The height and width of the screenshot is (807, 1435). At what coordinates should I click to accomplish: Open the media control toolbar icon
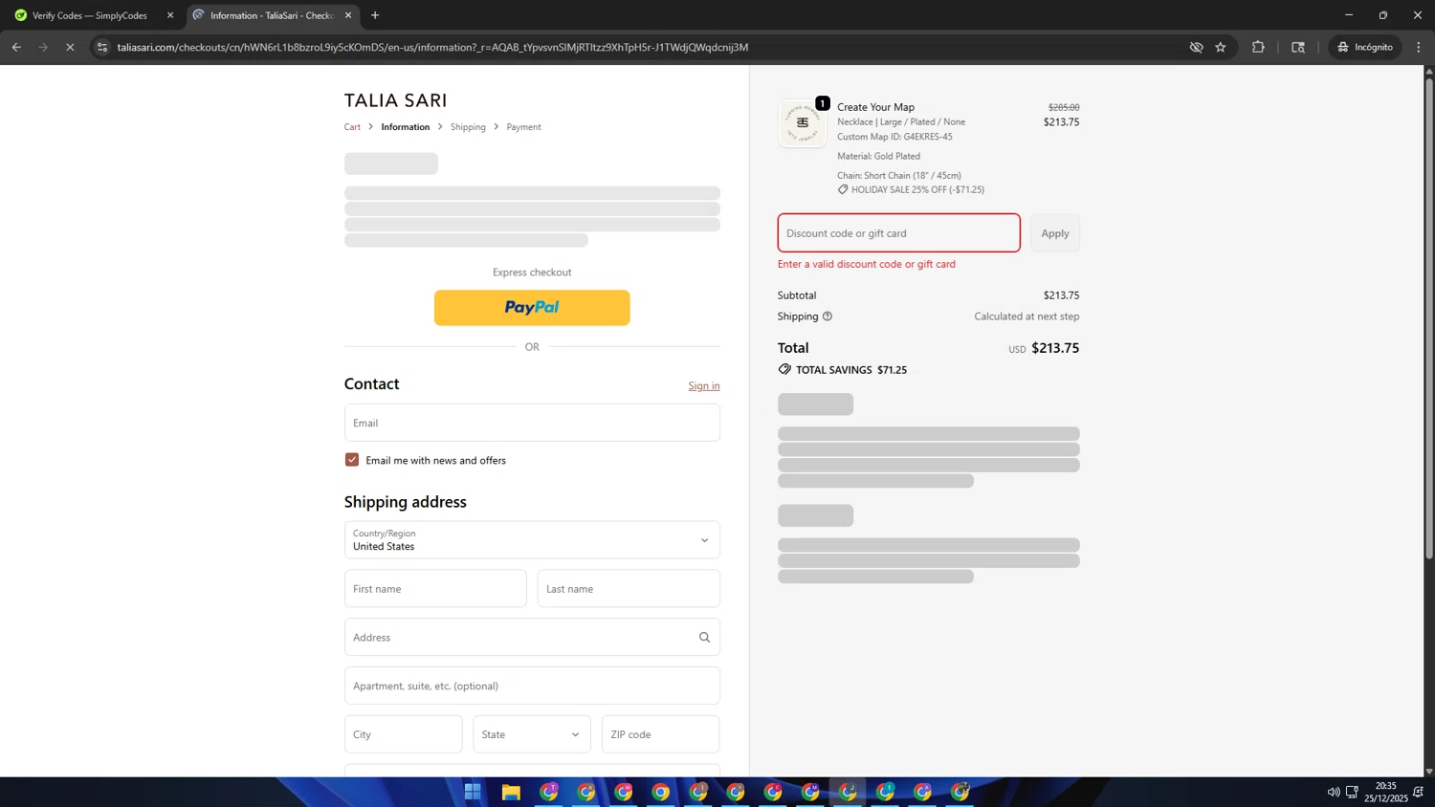click(1298, 47)
